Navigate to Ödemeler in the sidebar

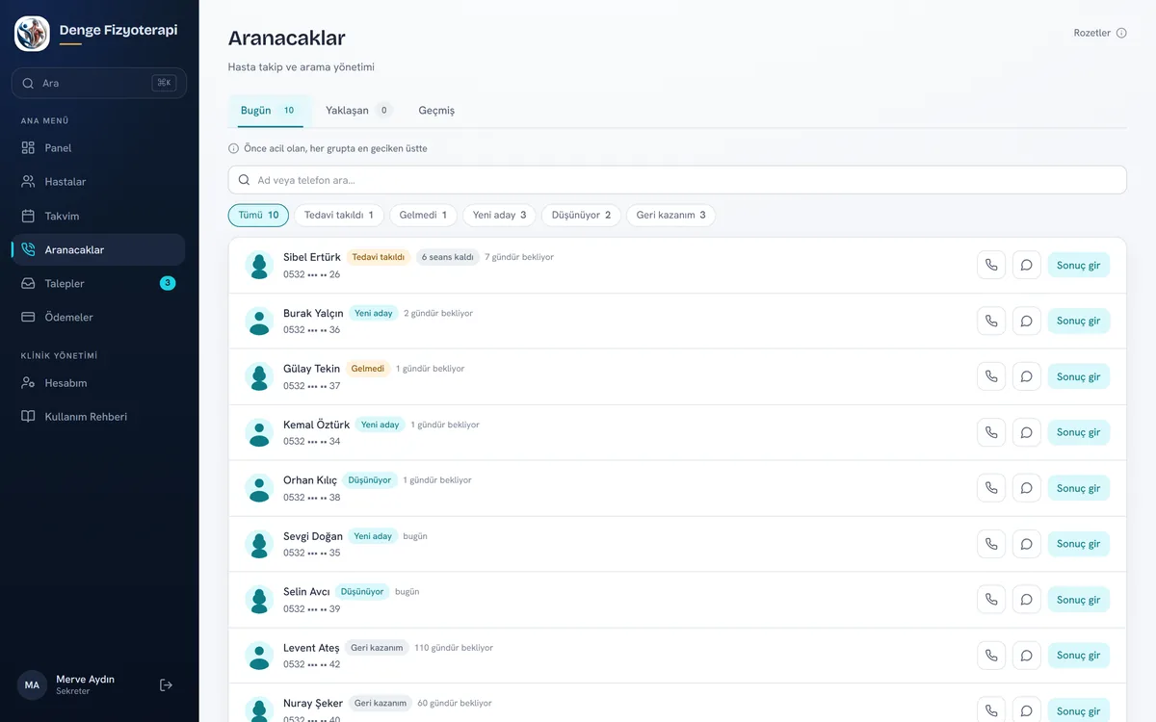pos(98,317)
